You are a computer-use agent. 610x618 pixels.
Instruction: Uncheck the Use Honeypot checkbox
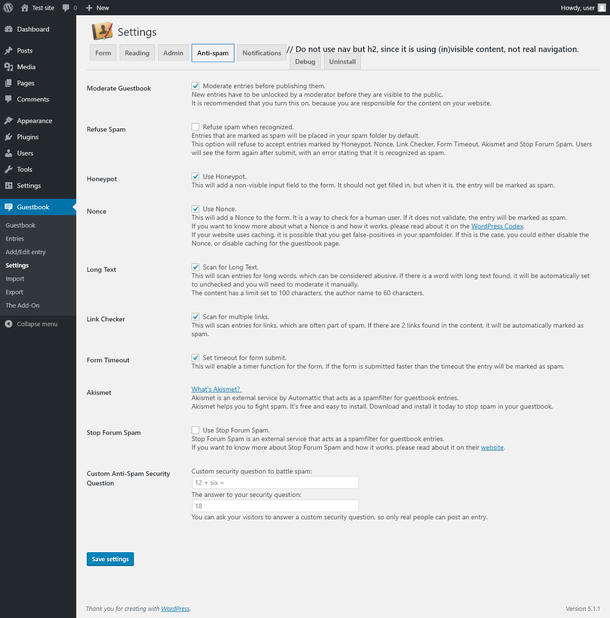195,176
